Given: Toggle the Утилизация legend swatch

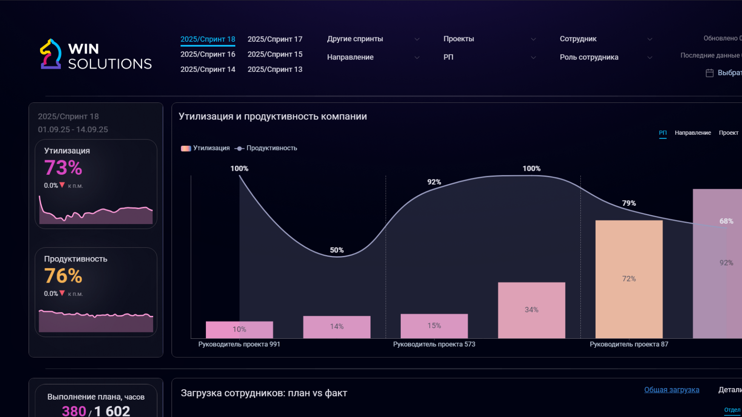Looking at the screenshot, I should tap(186, 148).
